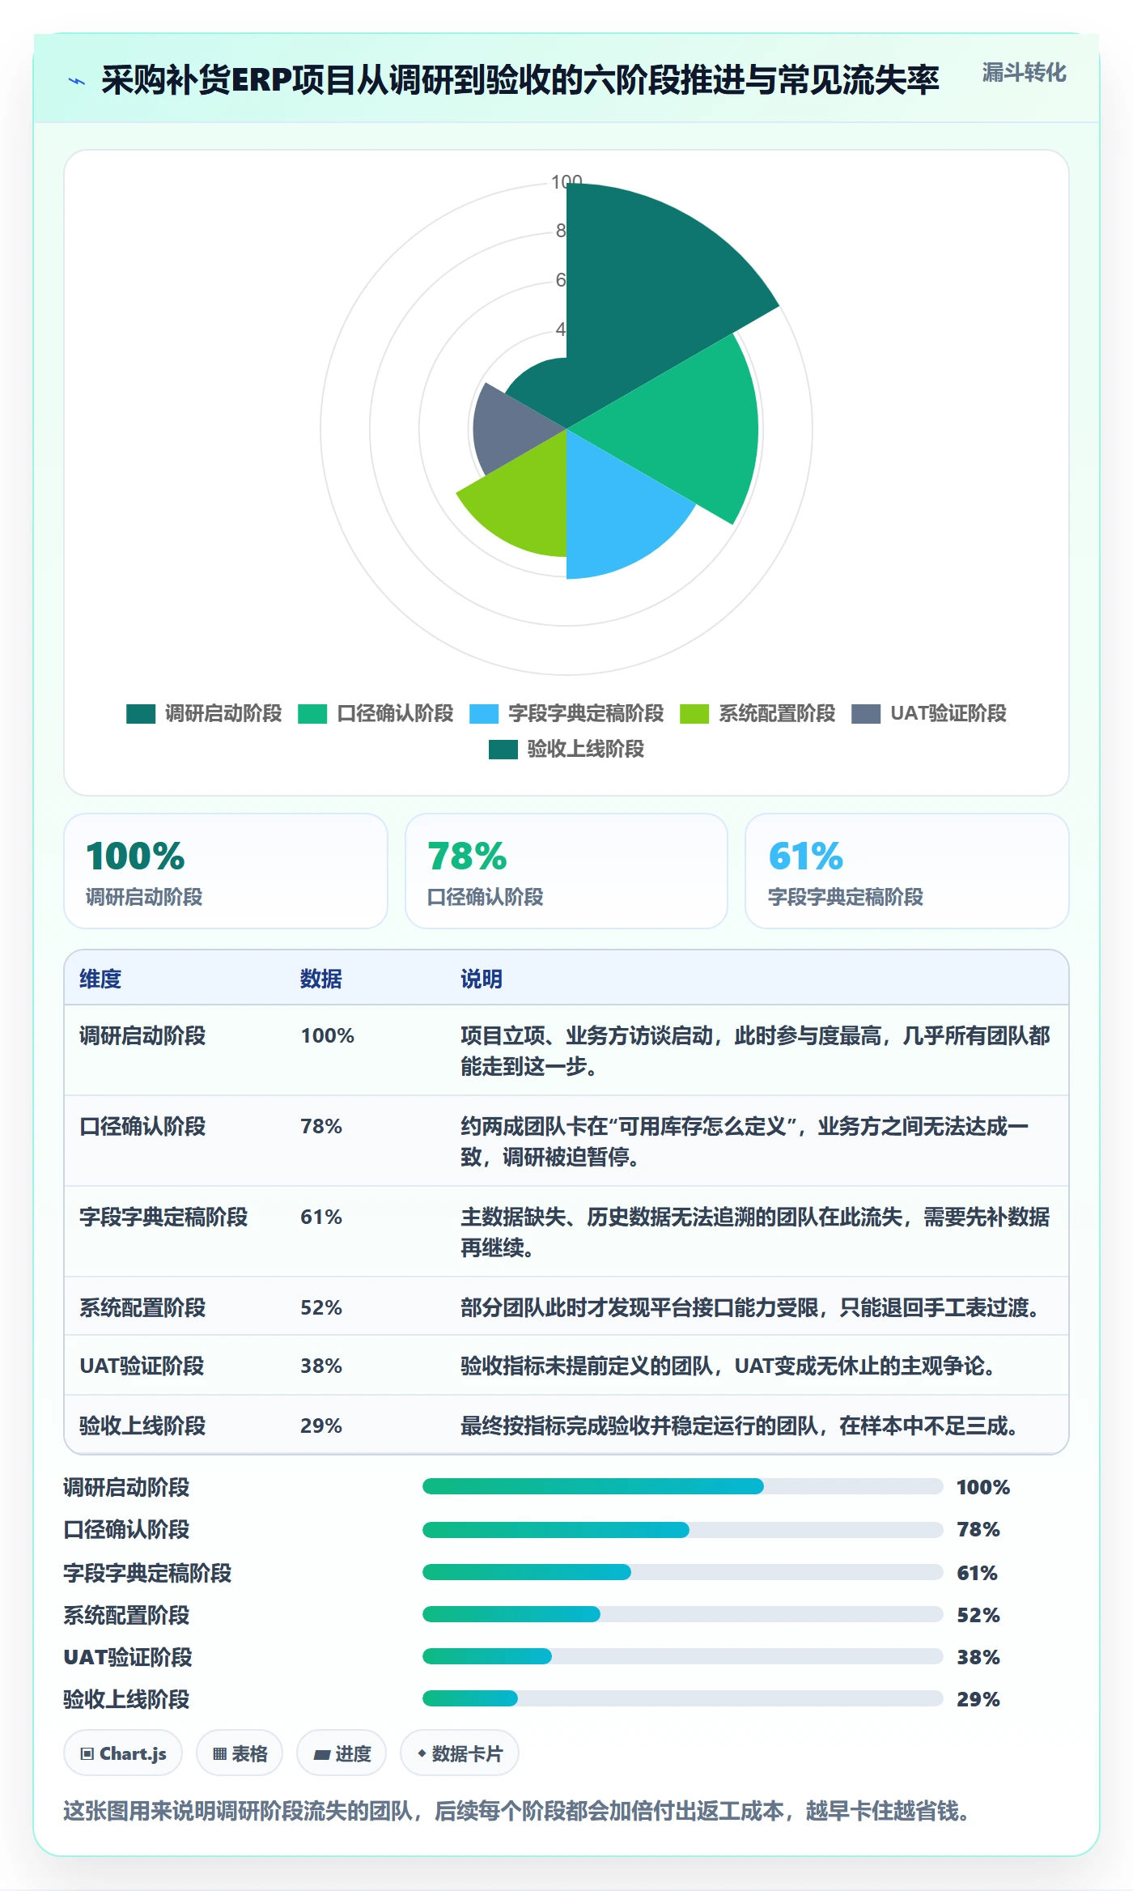This screenshot has height=1891, width=1133.
Task: Select the 调研启动阶段 table row name
Action: (142, 1036)
